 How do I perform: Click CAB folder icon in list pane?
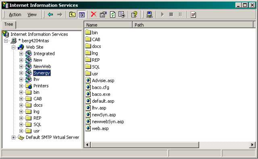88,39
